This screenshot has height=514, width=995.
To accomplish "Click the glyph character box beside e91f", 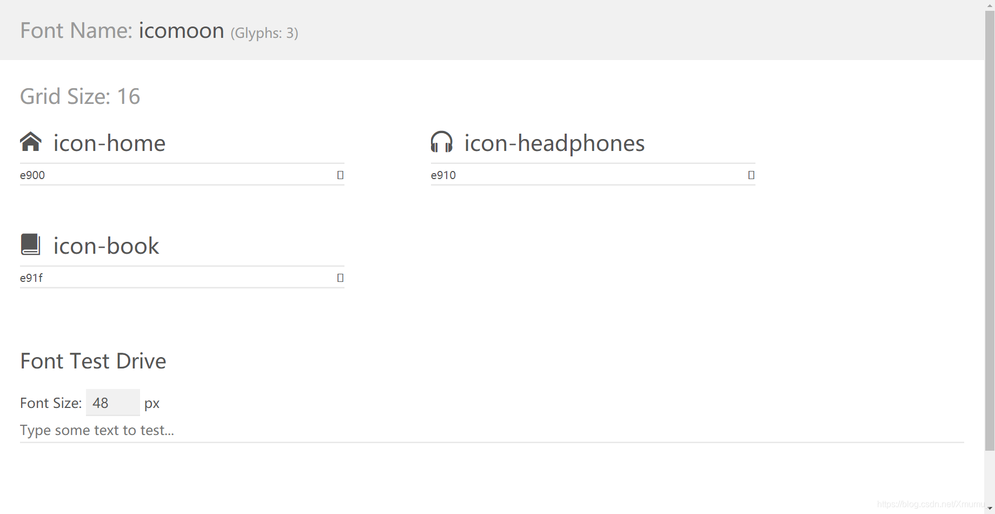I will pyautogui.click(x=340, y=278).
